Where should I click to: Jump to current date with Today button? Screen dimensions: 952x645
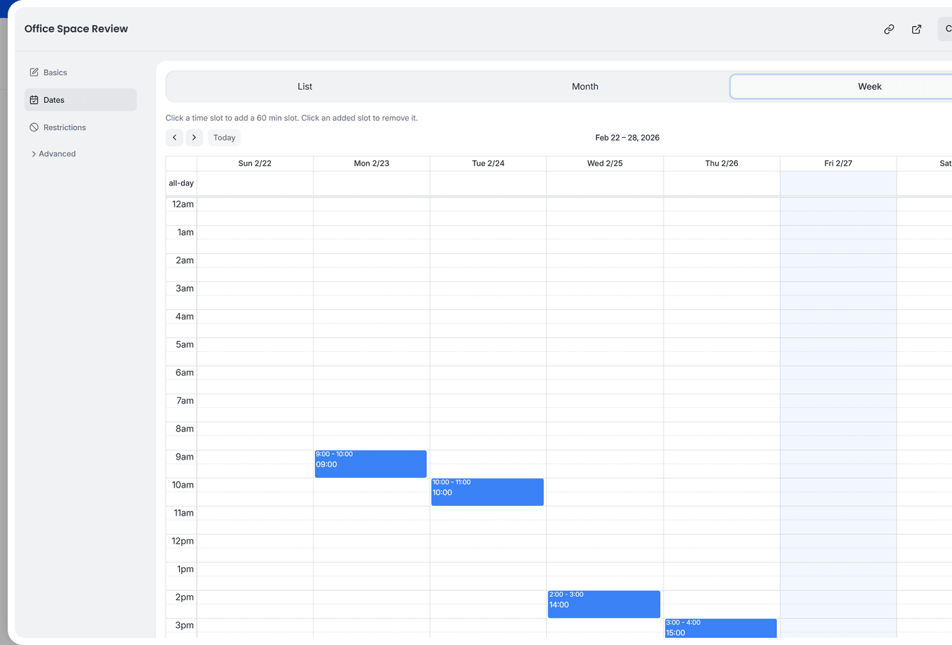click(x=224, y=137)
